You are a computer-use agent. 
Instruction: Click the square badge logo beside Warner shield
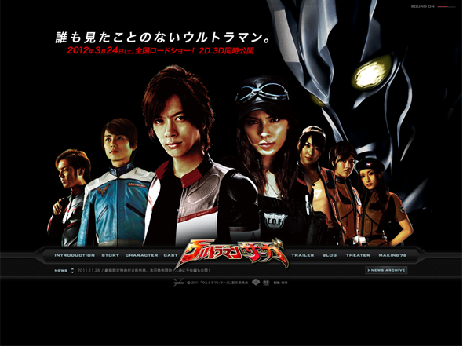tap(266, 283)
